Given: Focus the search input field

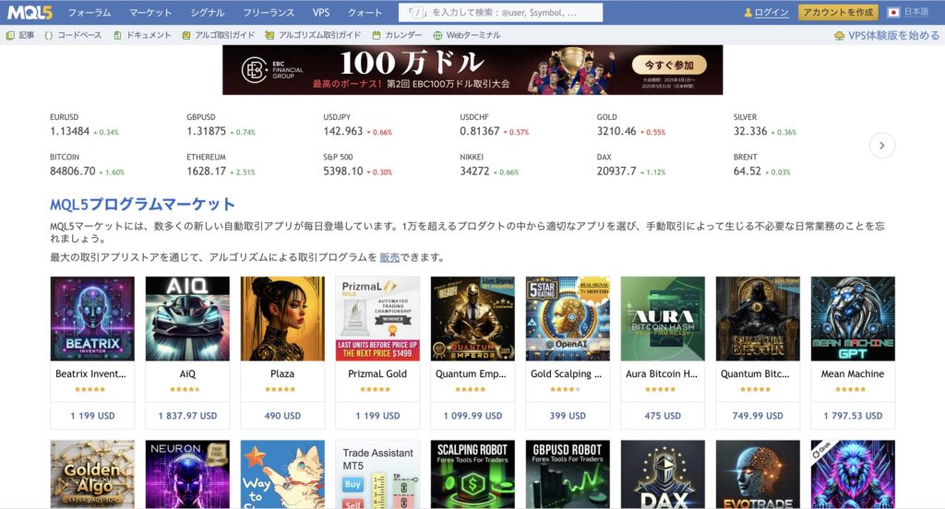Looking at the screenshot, I should point(500,13).
